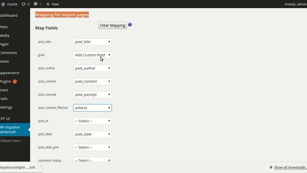Click the download arrow icon beside Show all downloads
The height and width of the screenshot is (173, 307).
[x=271, y=167]
